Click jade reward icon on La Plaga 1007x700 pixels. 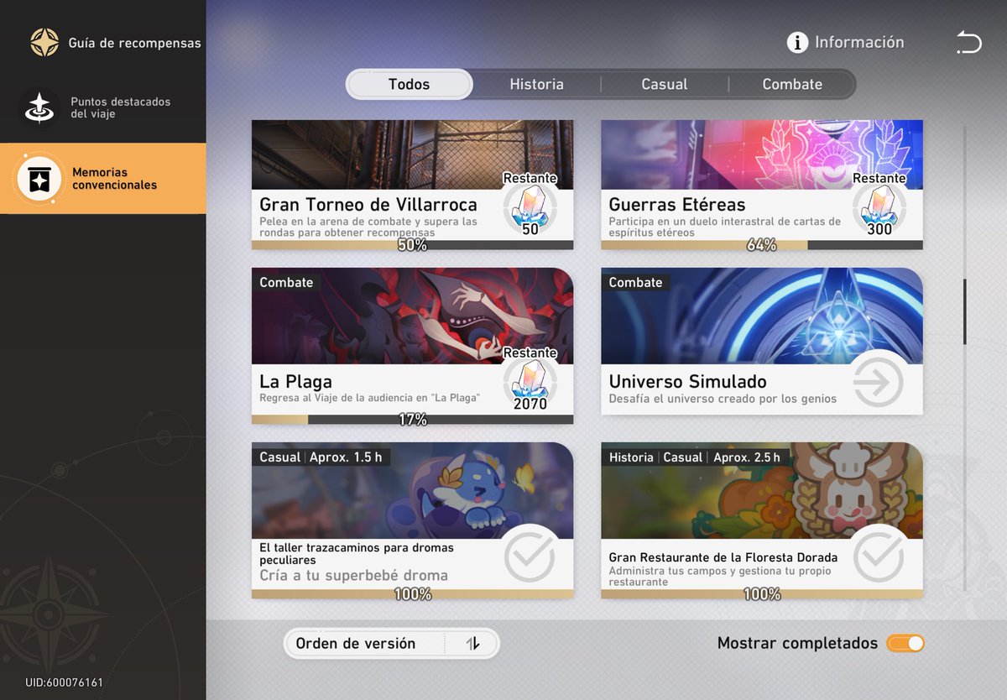(530, 384)
